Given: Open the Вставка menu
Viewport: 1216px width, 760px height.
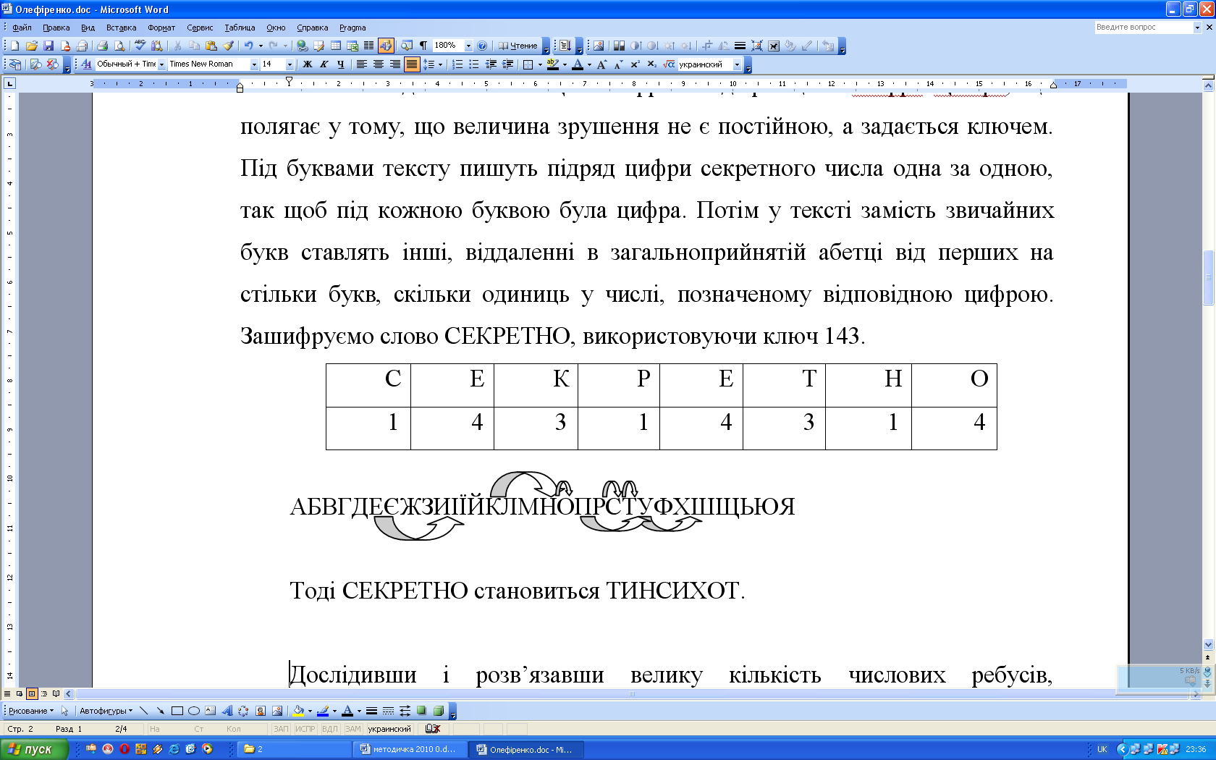Looking at the screenshot, I should [x=121, y=28].
